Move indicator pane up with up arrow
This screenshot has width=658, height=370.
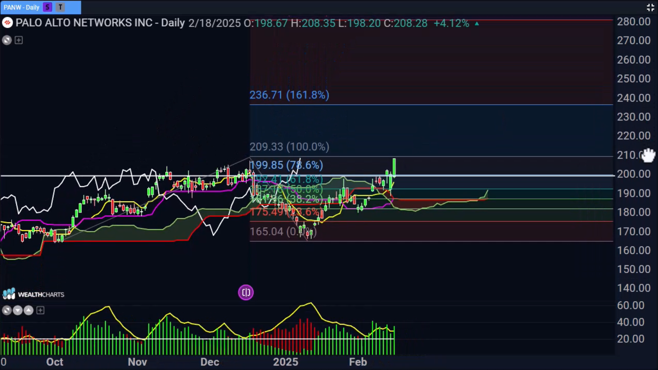[29, 311]
